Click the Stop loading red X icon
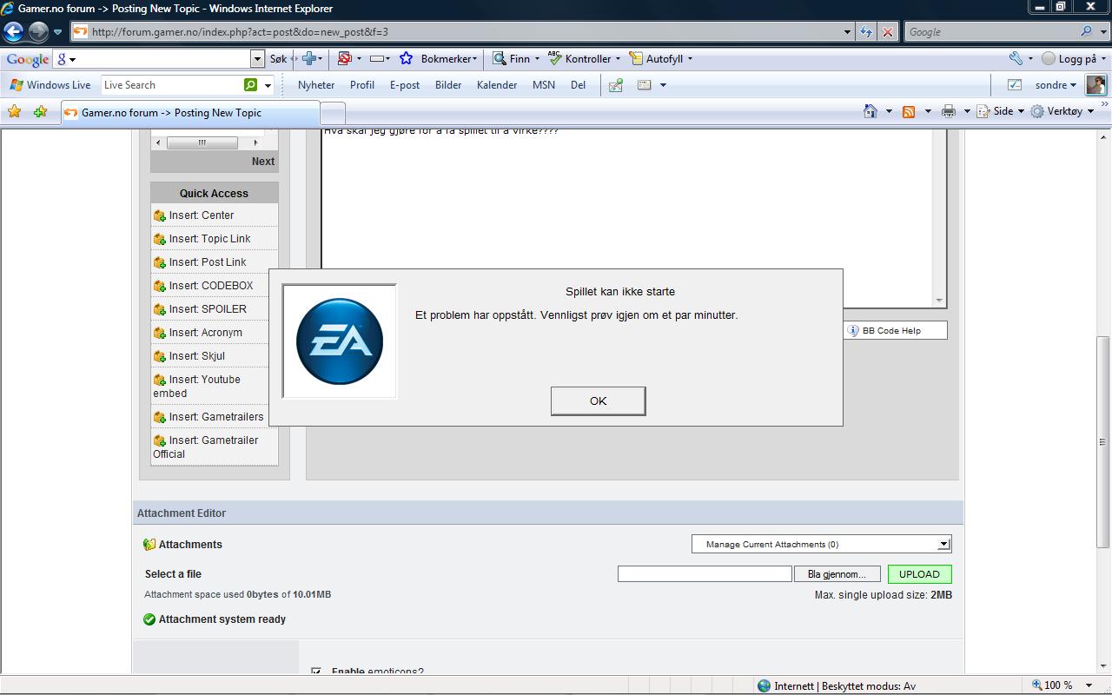Screen dimensions: 1112x695 pos(887,32)
